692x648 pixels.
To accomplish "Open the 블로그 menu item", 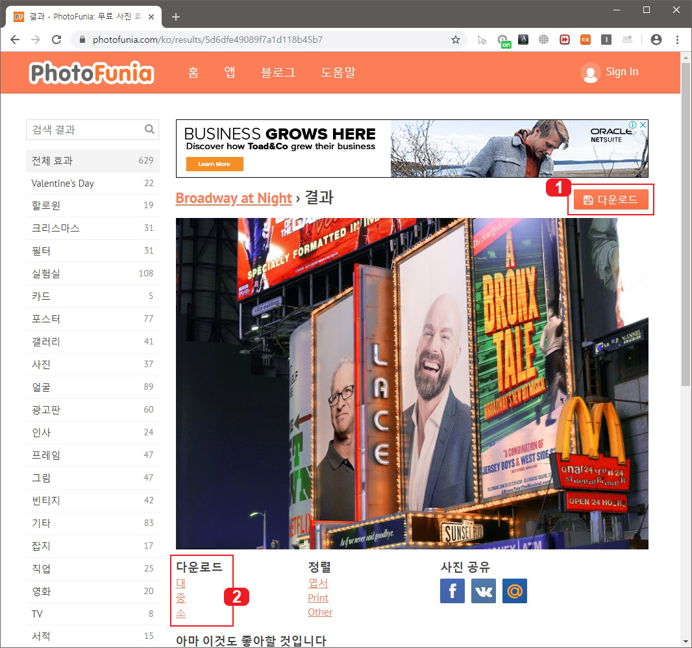I will 278,73.
